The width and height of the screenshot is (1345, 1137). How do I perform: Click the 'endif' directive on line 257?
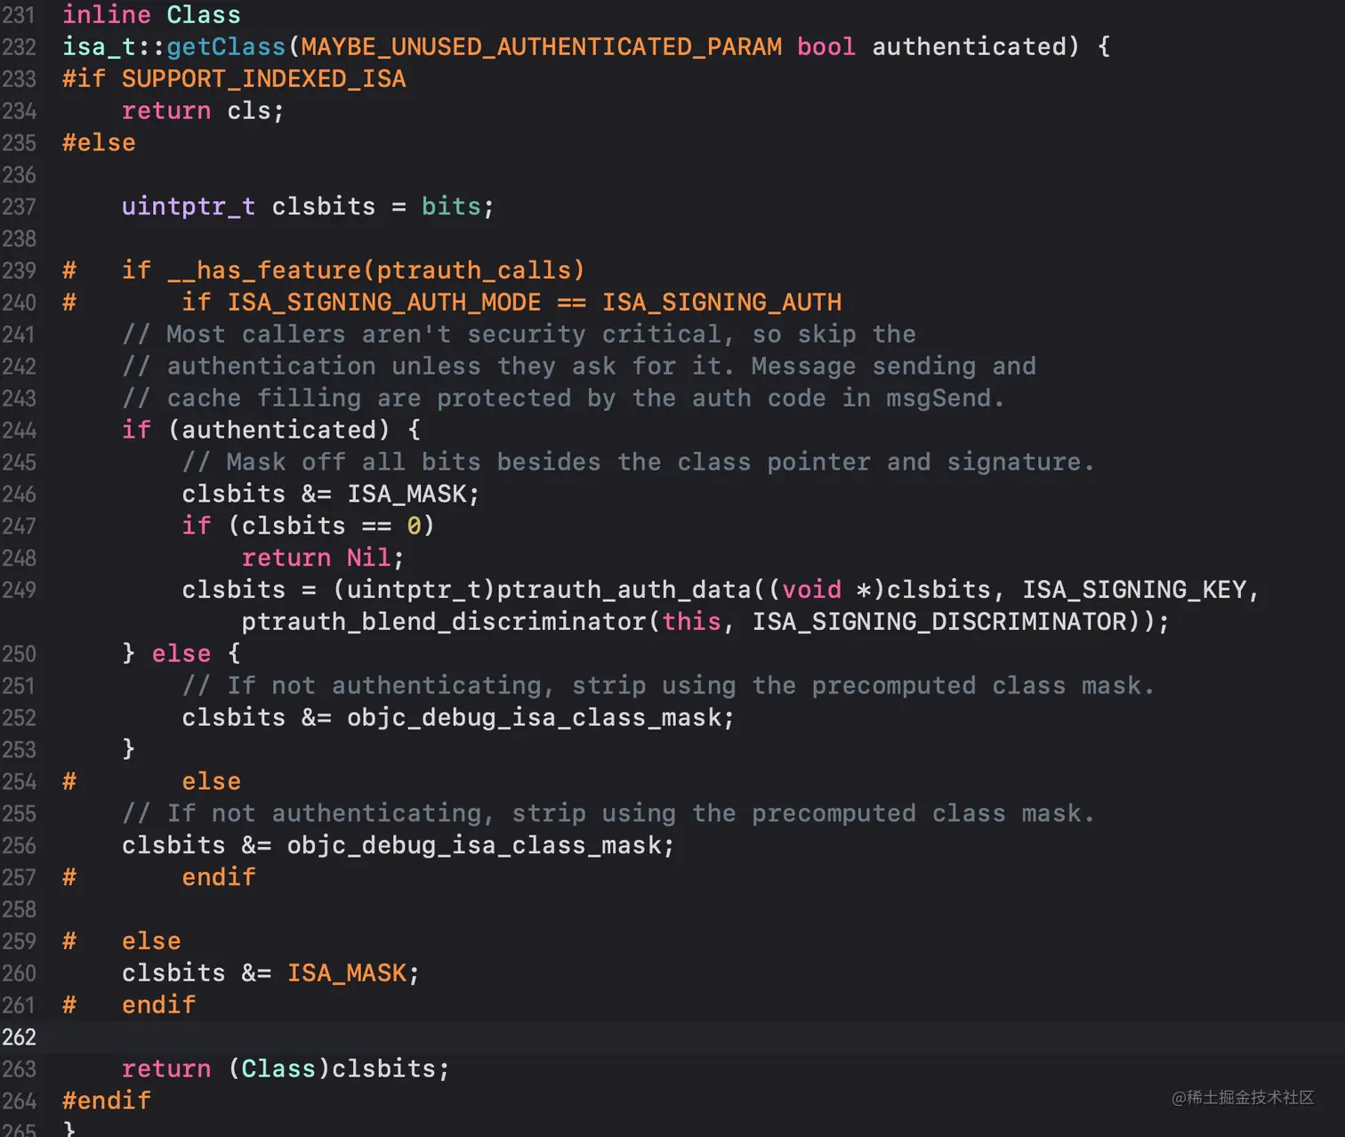click(219, 878)
